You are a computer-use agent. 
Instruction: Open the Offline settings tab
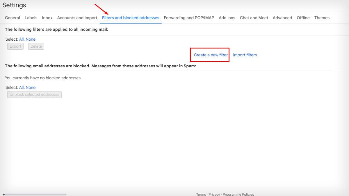click(x=303, y=18)
